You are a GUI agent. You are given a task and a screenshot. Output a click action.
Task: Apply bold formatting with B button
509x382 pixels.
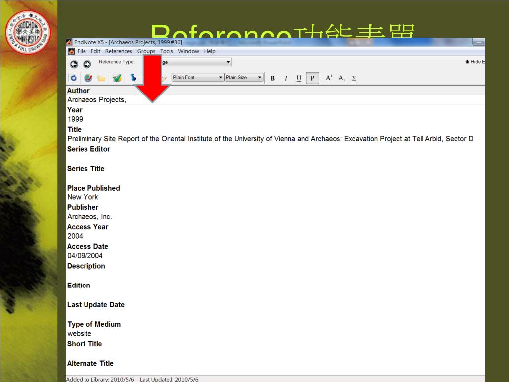[273, 78]
